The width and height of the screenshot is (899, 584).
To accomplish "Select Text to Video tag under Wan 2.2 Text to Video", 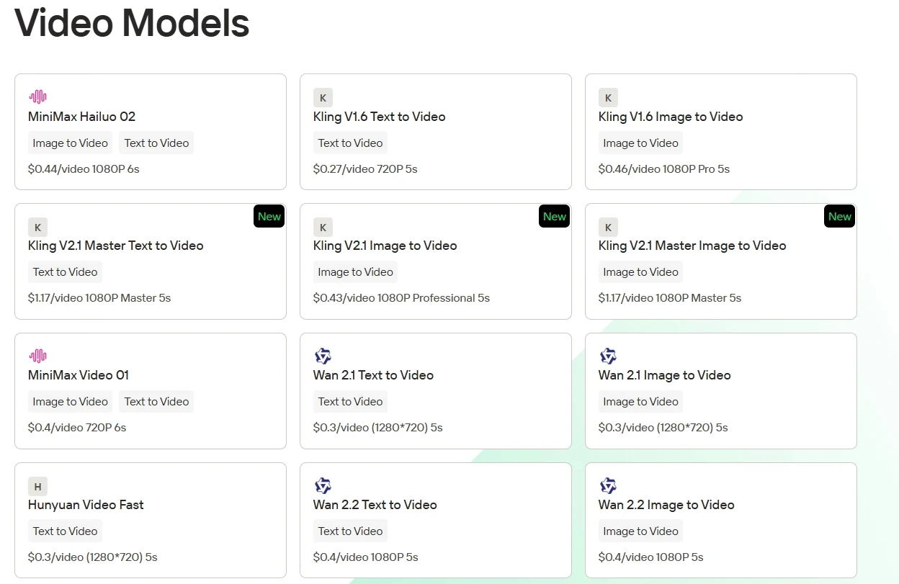I will point(350,531).
